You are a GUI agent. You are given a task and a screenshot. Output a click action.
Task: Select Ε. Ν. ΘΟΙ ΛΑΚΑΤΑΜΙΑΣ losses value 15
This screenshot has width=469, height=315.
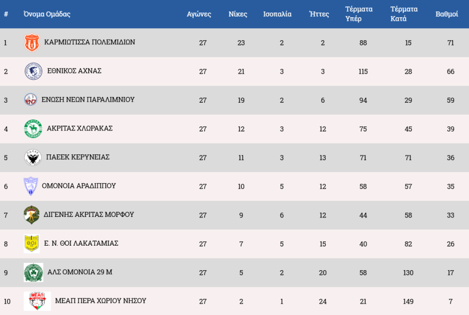click(x=323, y=244)
